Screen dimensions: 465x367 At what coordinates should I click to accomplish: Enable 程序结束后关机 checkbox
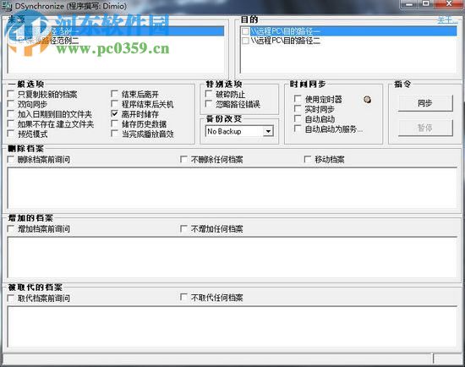click(114, 104)
